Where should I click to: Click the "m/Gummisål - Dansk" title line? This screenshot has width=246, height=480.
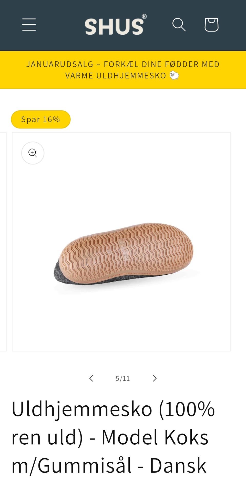[x=109, y=466]
